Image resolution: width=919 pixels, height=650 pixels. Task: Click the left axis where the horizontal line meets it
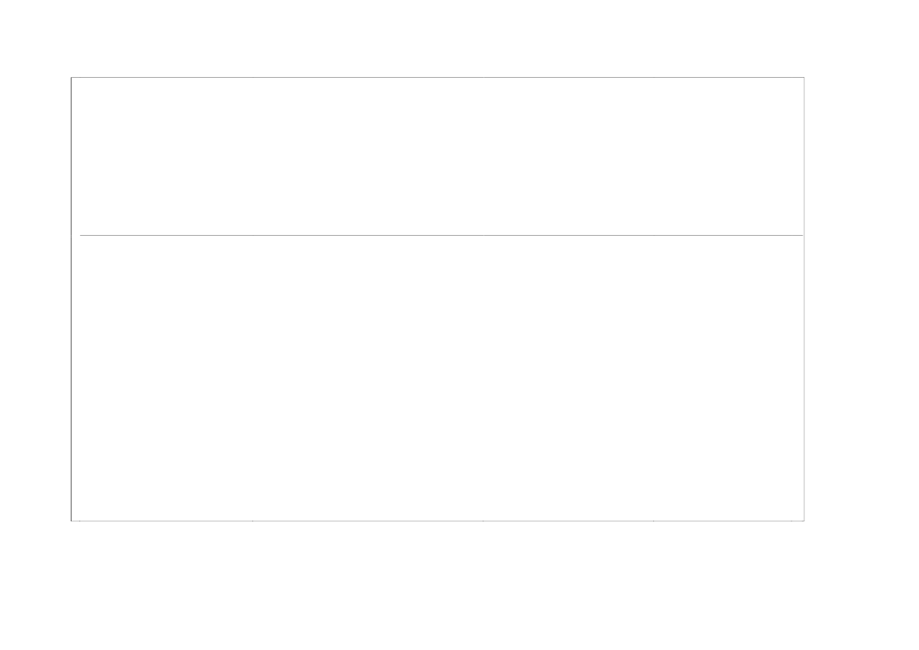[x=71, y=235]
